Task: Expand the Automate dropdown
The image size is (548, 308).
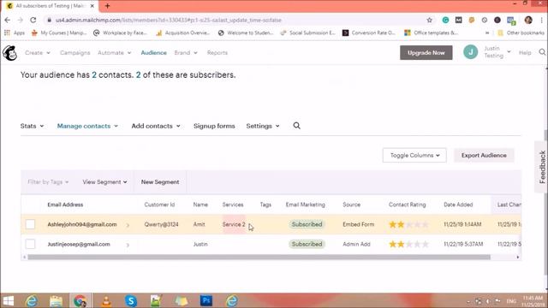Action: click(x=114, y=53)
